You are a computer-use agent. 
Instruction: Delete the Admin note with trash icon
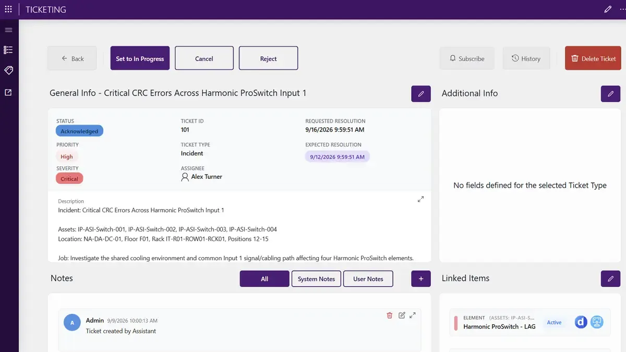[x=389, y=315]
